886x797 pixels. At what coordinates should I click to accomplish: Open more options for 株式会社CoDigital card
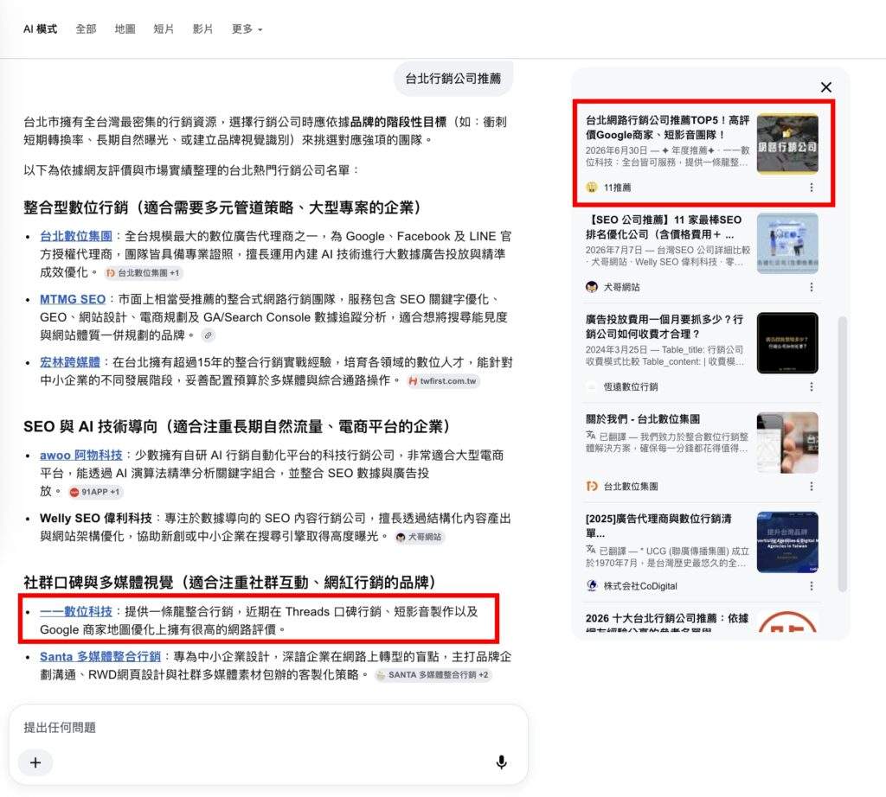click(812, 586)
